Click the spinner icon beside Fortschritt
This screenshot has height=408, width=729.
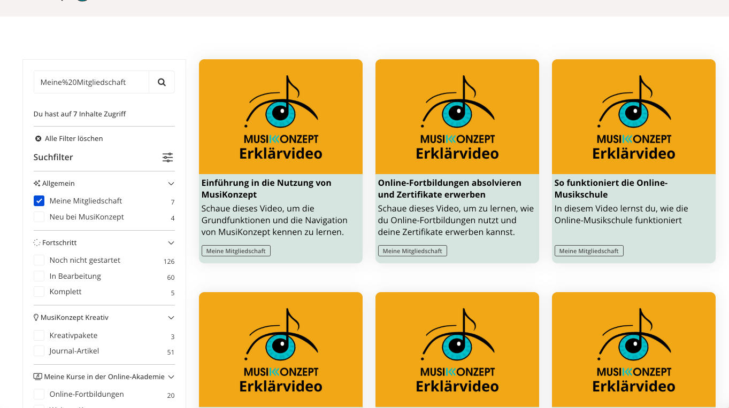click(x=37, y=242)
